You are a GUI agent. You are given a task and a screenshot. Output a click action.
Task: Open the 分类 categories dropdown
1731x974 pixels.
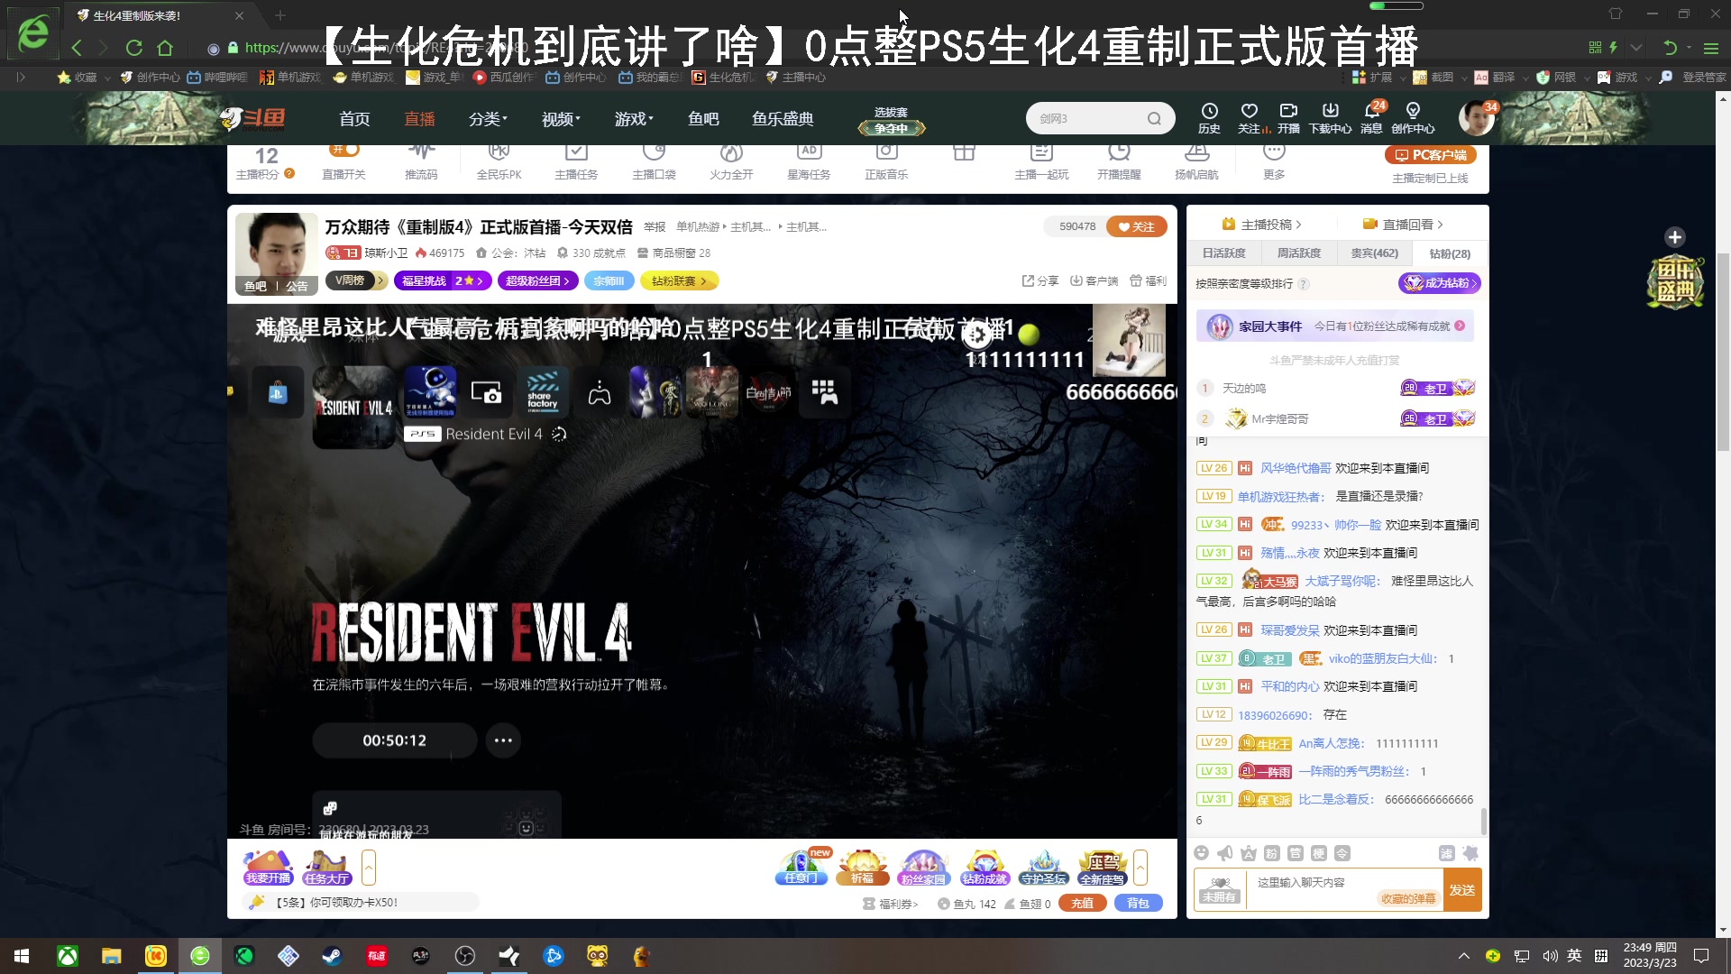coord(486,118)
